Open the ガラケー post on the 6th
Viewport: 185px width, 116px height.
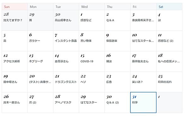[35, 41]
